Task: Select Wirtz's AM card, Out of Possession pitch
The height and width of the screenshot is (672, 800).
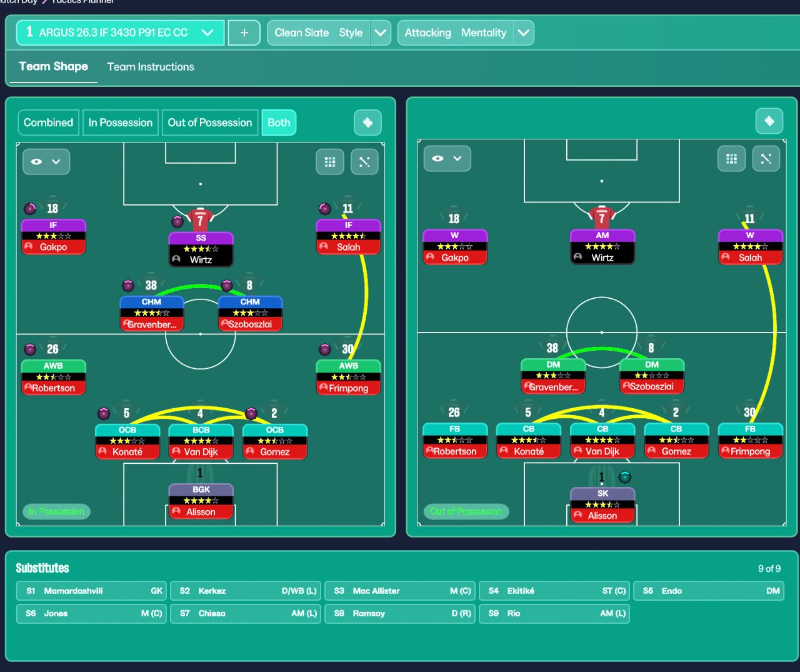Action: 602,247
